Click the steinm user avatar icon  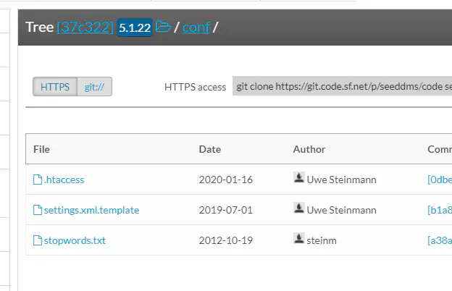[x=298, y=240]
